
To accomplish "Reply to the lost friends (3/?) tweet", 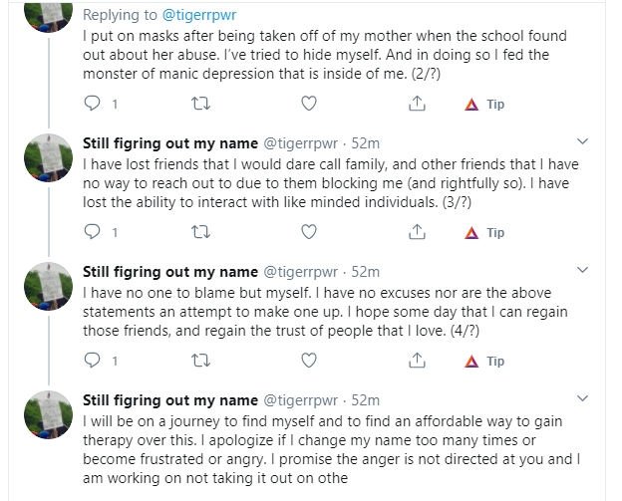I will pyautogui.click(x=92, y=232).
